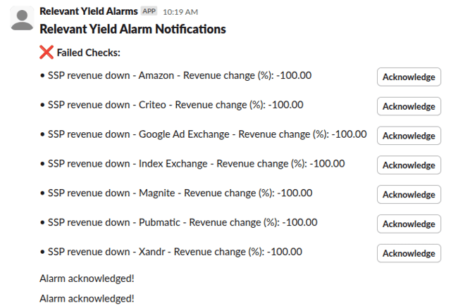Image resolution: width=458 pixels, height=308 pixels.
Task: Open the Relevant Yield Alarms sender name
Action: pyautogui.click(x=89, y=11)
